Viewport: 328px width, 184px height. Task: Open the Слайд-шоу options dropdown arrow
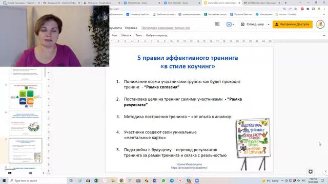[269, 24]
